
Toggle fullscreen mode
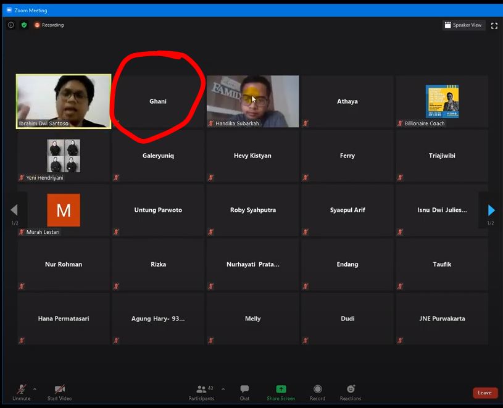(x=494, y=25)
